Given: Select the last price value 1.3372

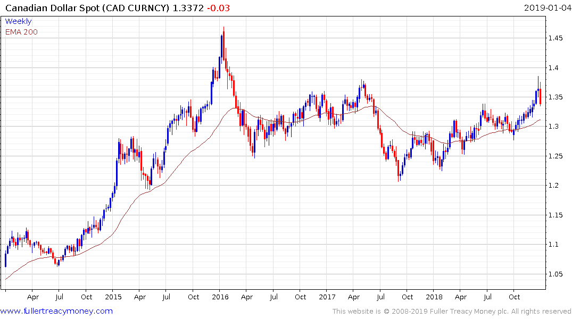Looking at the screenshot, I should coord(188,8).
